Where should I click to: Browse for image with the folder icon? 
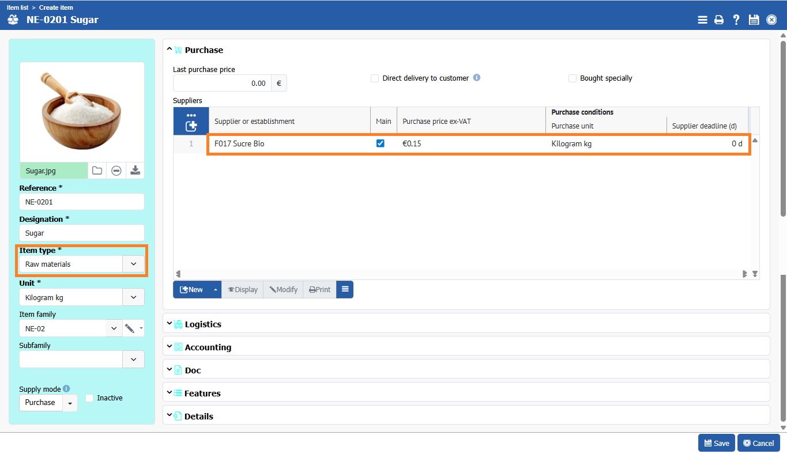click(x=97, y=171)
